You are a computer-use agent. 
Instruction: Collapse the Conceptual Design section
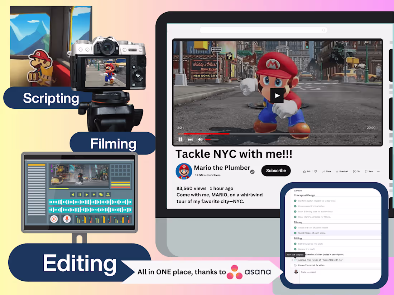tap(304, 195)
